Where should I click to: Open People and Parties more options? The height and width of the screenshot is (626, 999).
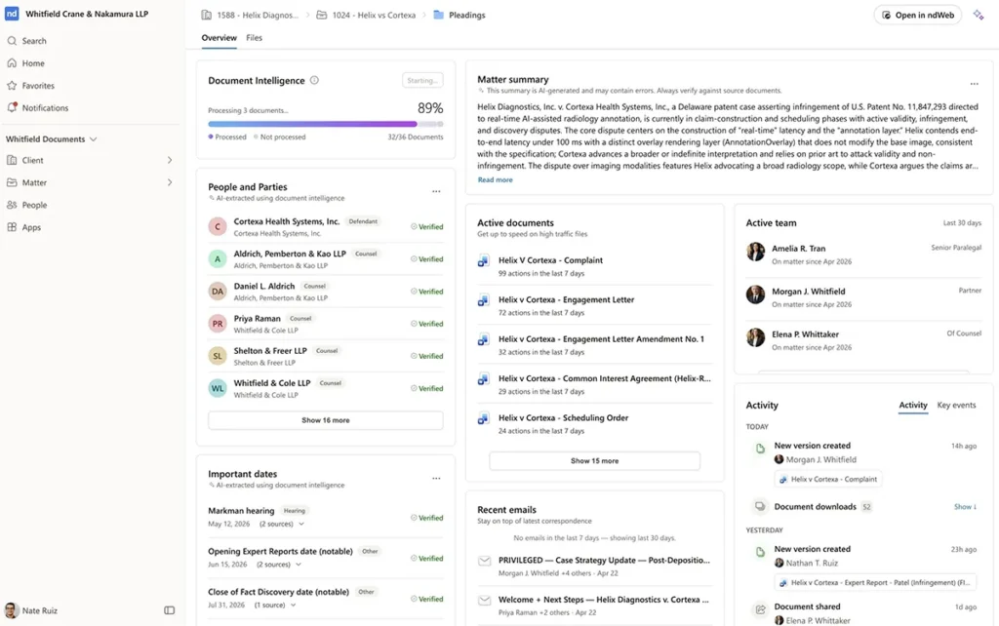click(436, 191)
